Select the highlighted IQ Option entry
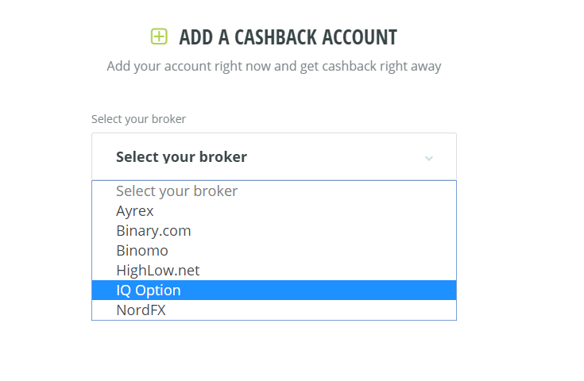Screen dimensions: 584x381 coord(274,290)
